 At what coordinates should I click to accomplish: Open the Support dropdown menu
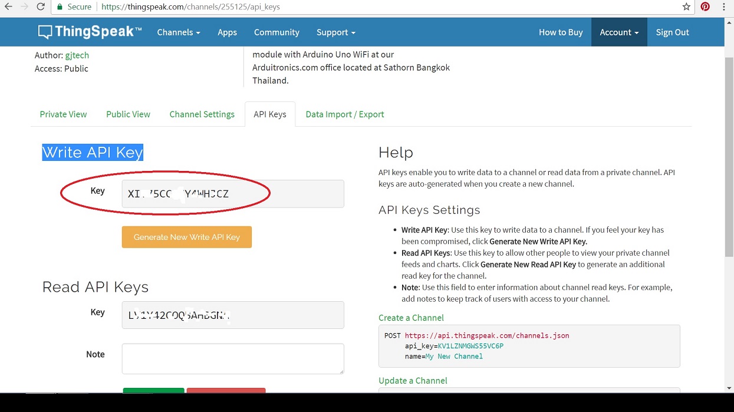(336, 32)
